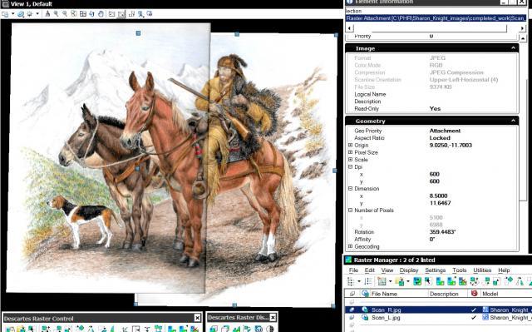Expand the Geocoding property row

coord(351,246)
